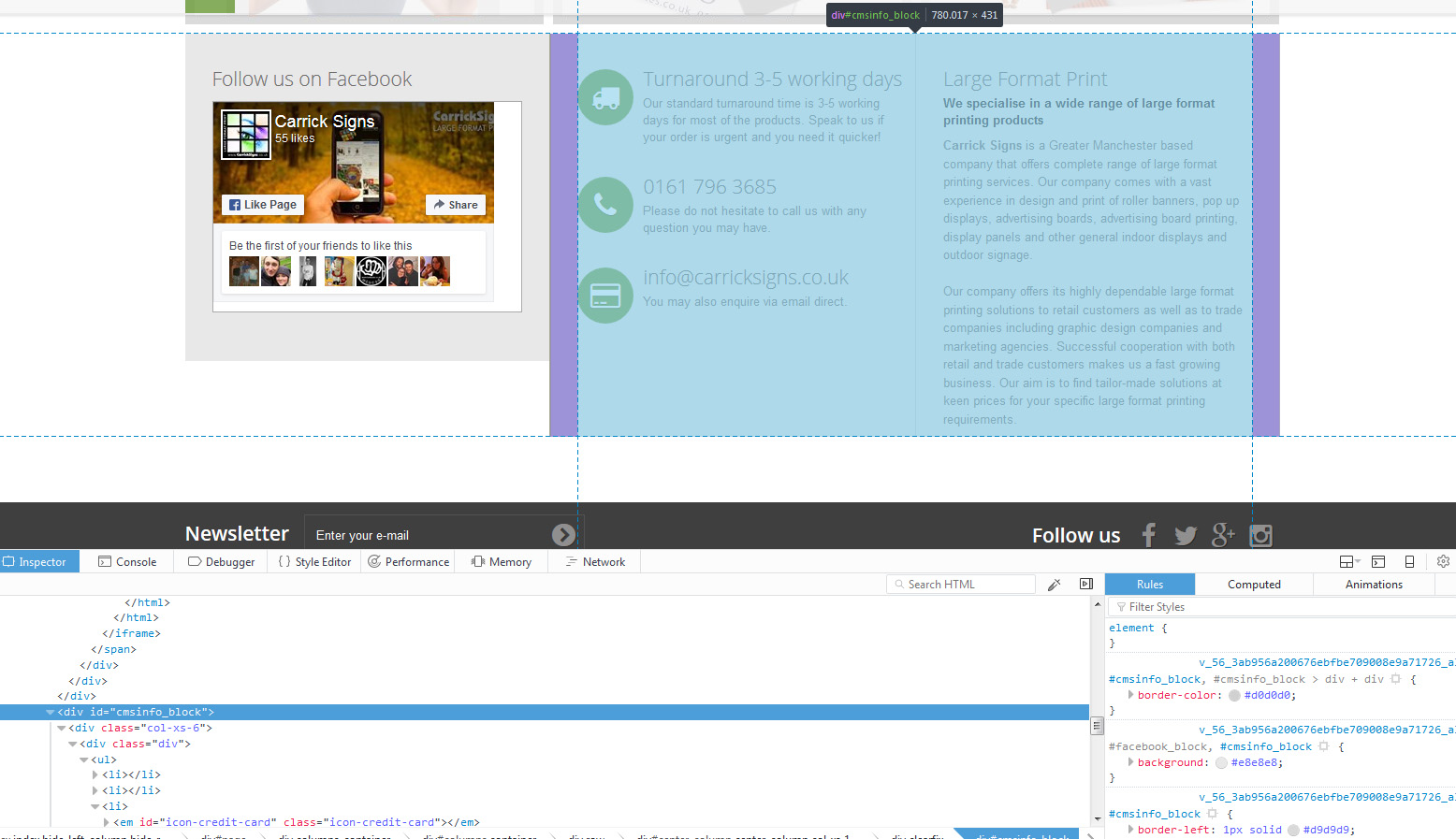Click the 0161 796 3685 phone number
Screen dimensions: 1456x839
709,187
